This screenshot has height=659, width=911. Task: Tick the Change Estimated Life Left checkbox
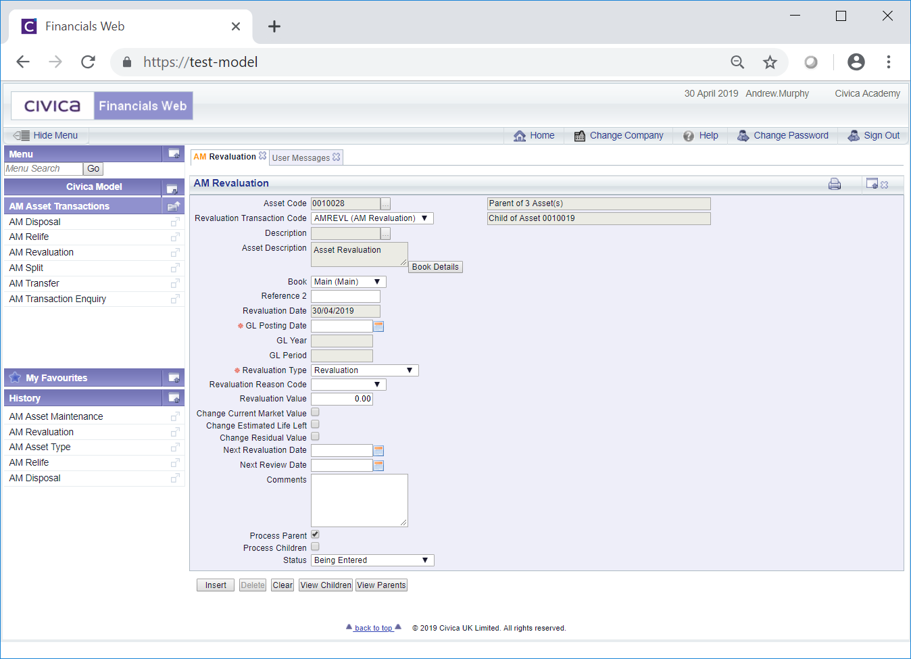tap(315, 424)
